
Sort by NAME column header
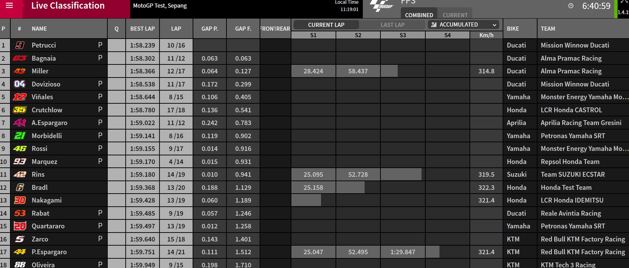39,29
